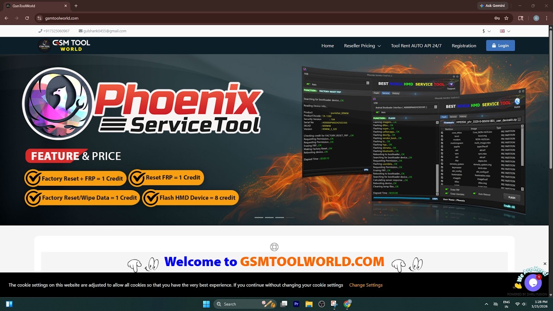Bookmark this page with the star
Image resolution: width=553 pixels, height=311 pixels.
point(506,18)
